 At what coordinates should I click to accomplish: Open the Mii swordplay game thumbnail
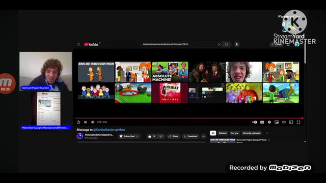[x=281, y=93]
